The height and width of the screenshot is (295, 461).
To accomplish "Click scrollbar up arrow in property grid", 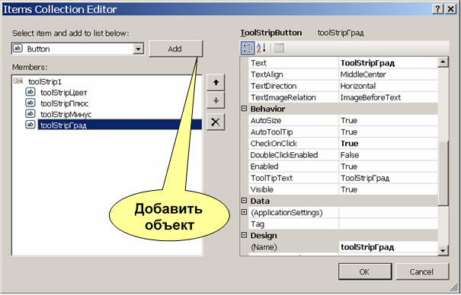I will click(443, 62).
